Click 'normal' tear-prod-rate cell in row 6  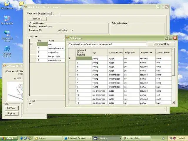click(147, 79)
